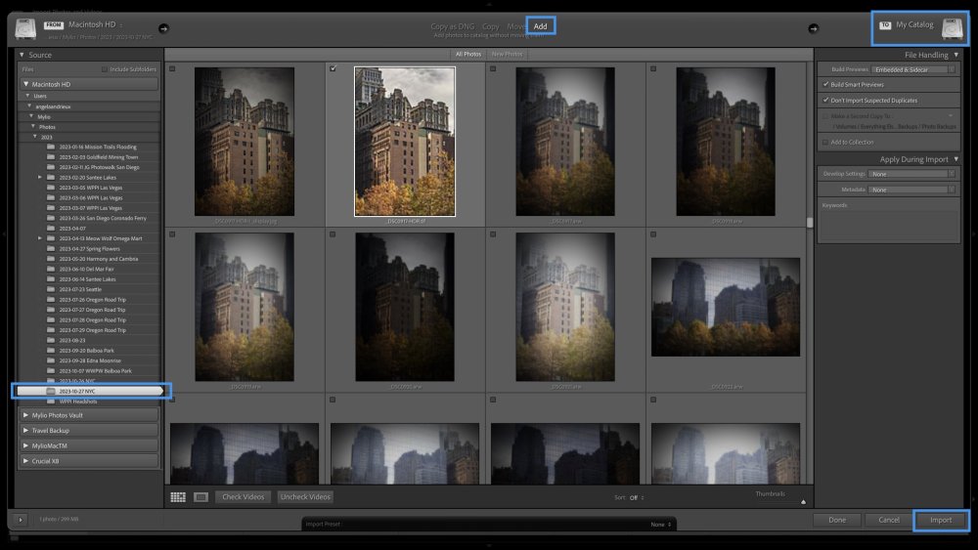This screenshot has width=978, height=550.
Task: Click the Uncheck Videos button
Action: click(304, 497)
